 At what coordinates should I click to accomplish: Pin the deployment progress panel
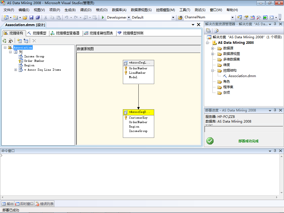[x=275, y=110]
